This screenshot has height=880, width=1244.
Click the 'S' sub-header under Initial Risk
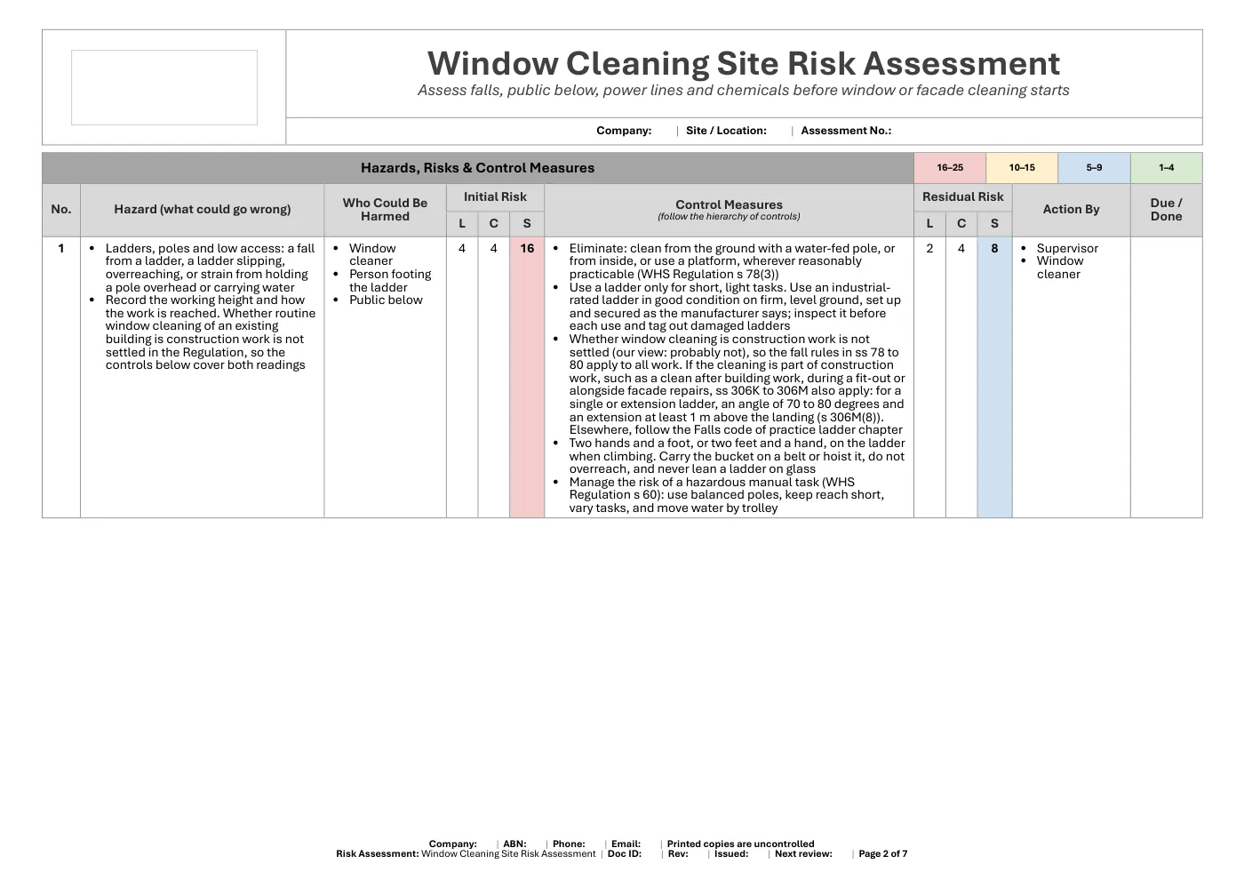(x=527, y=224)
